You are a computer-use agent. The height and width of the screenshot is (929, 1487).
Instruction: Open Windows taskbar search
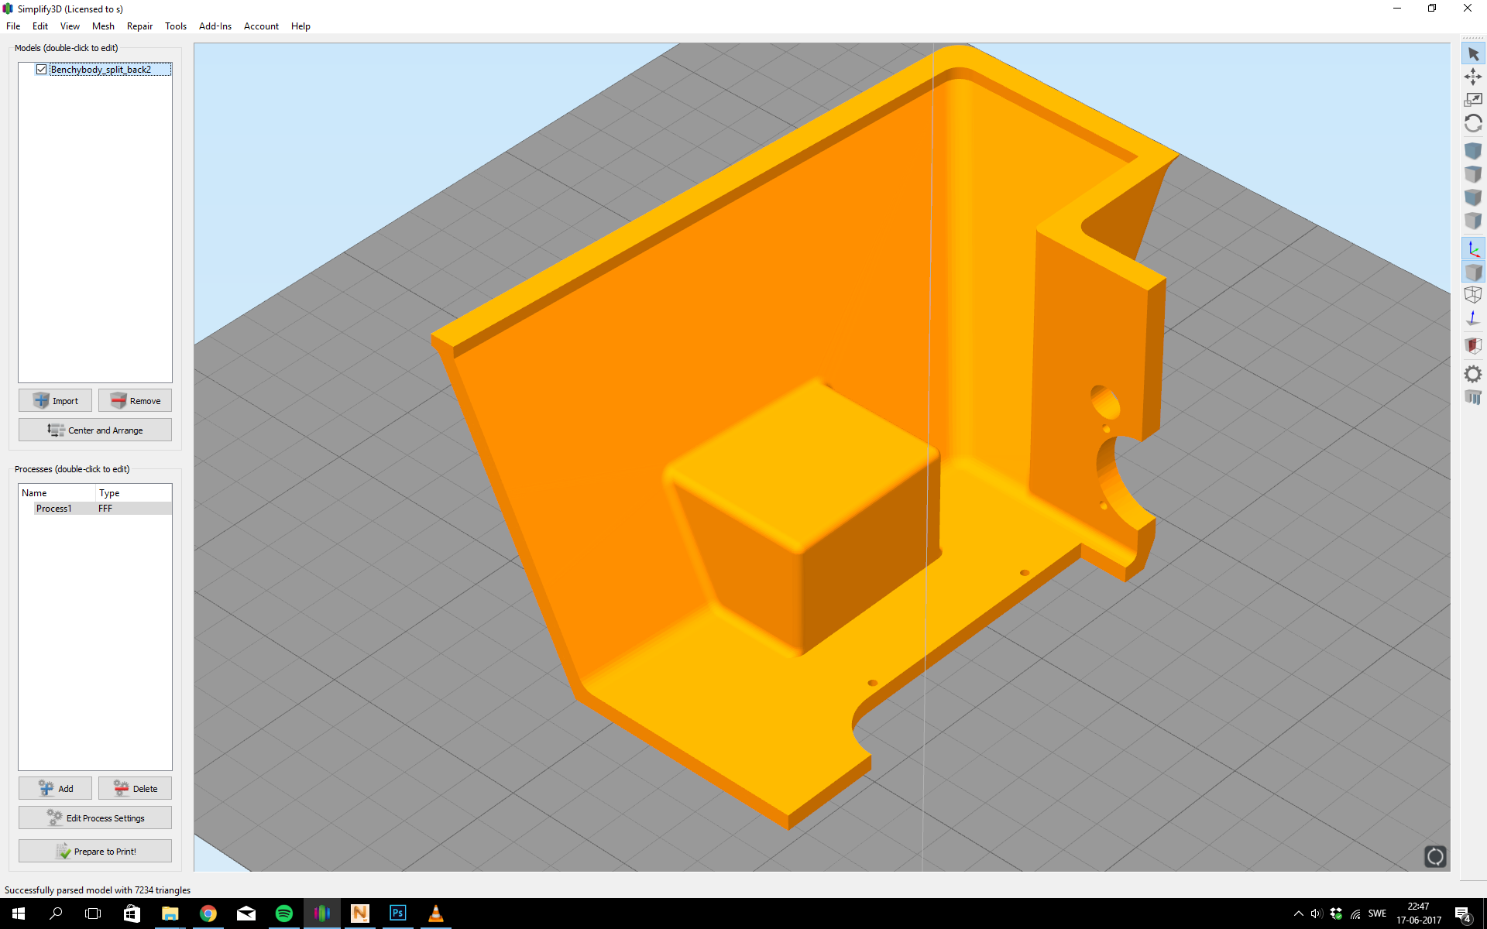tap(56, 914)
